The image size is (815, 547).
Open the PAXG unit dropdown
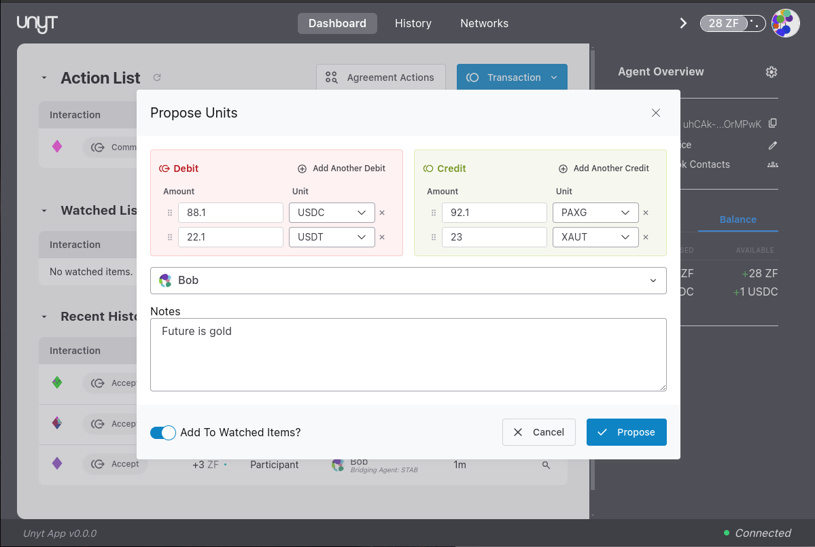(x=595, y=212)
